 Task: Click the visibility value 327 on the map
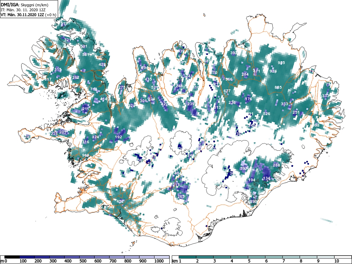(x=164, y=104)
